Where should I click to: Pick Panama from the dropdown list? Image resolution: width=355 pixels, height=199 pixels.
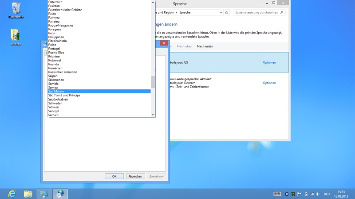tap(99, 21)
